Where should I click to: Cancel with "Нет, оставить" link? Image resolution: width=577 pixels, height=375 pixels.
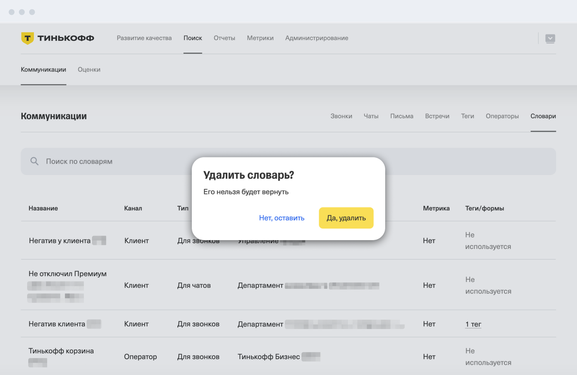coord(281,218)
